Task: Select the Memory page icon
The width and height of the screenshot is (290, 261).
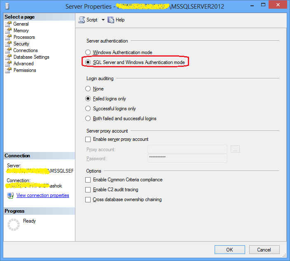Action: pos(8,31)
